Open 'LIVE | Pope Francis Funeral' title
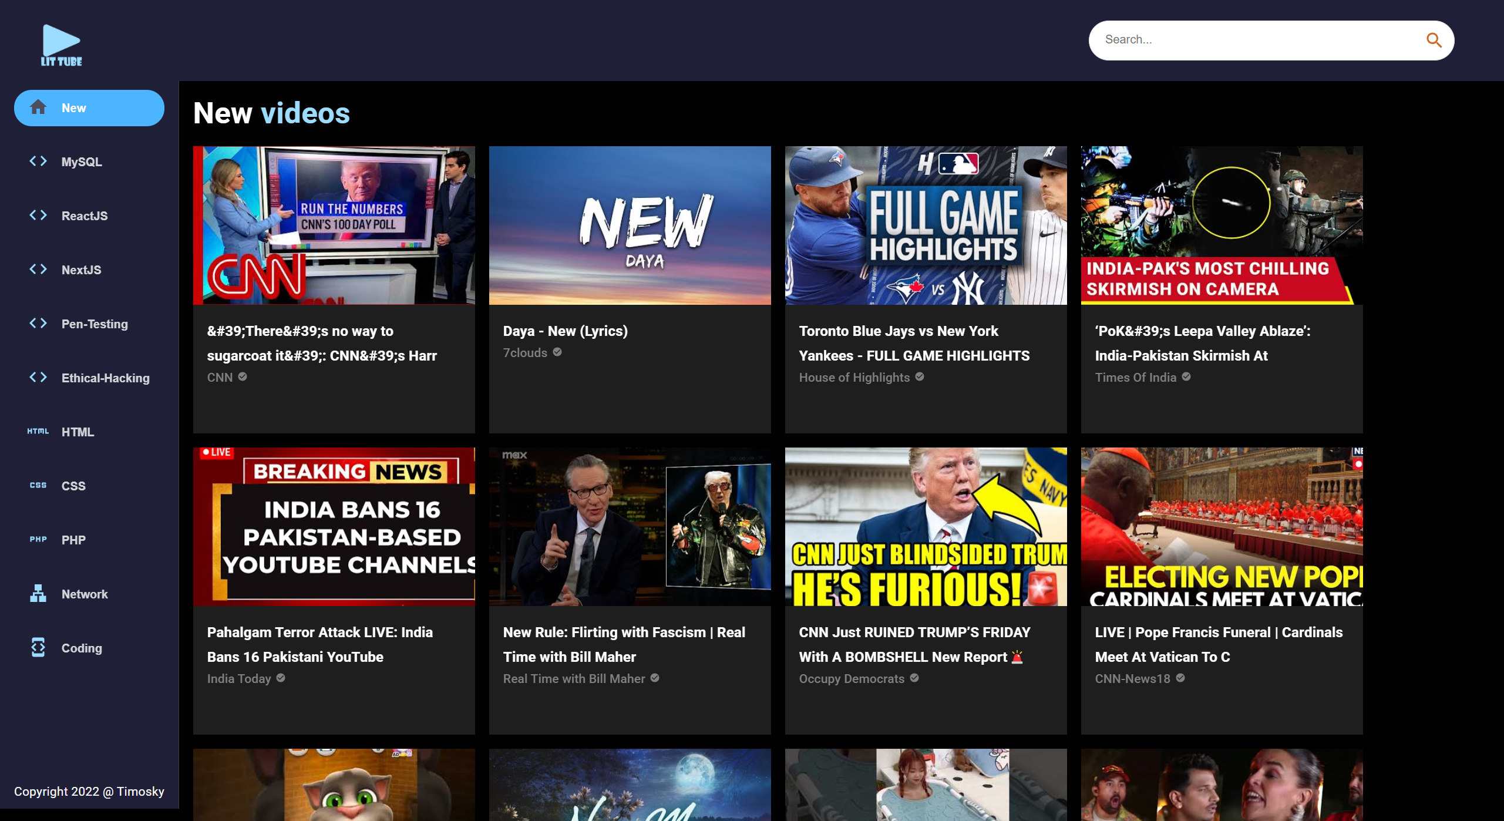This screenshot has width=1504, height=821. pos(1219,645)
